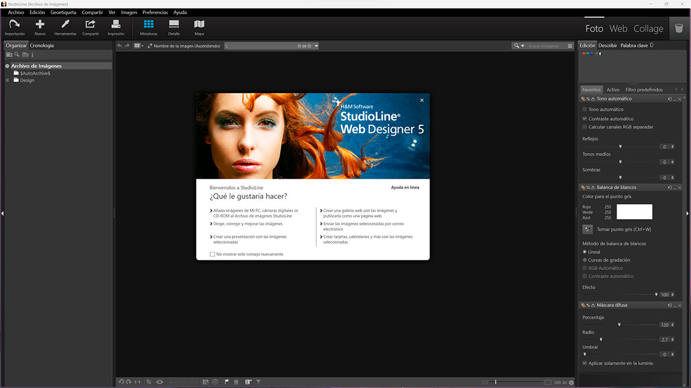Image resolution: width=691 pixels, height=388 pixels.
Task: Click Dirigir, corregir y mejorar las imágenes
Action: click(x=246, y=224)
